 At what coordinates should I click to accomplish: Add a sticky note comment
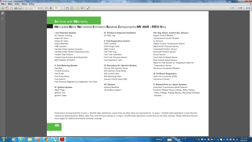pos(78,8)
